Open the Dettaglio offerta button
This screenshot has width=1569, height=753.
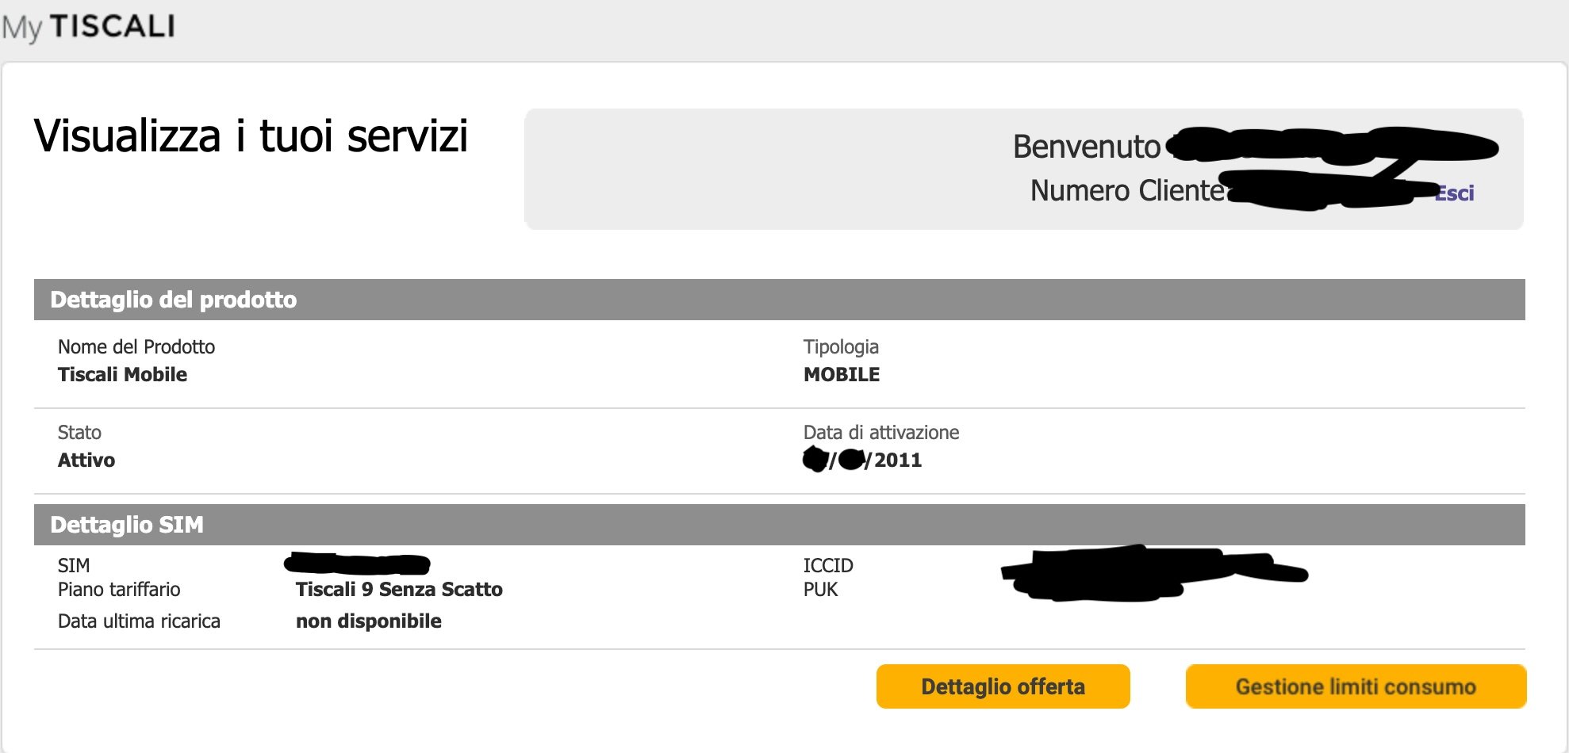tap(1003, 686)
